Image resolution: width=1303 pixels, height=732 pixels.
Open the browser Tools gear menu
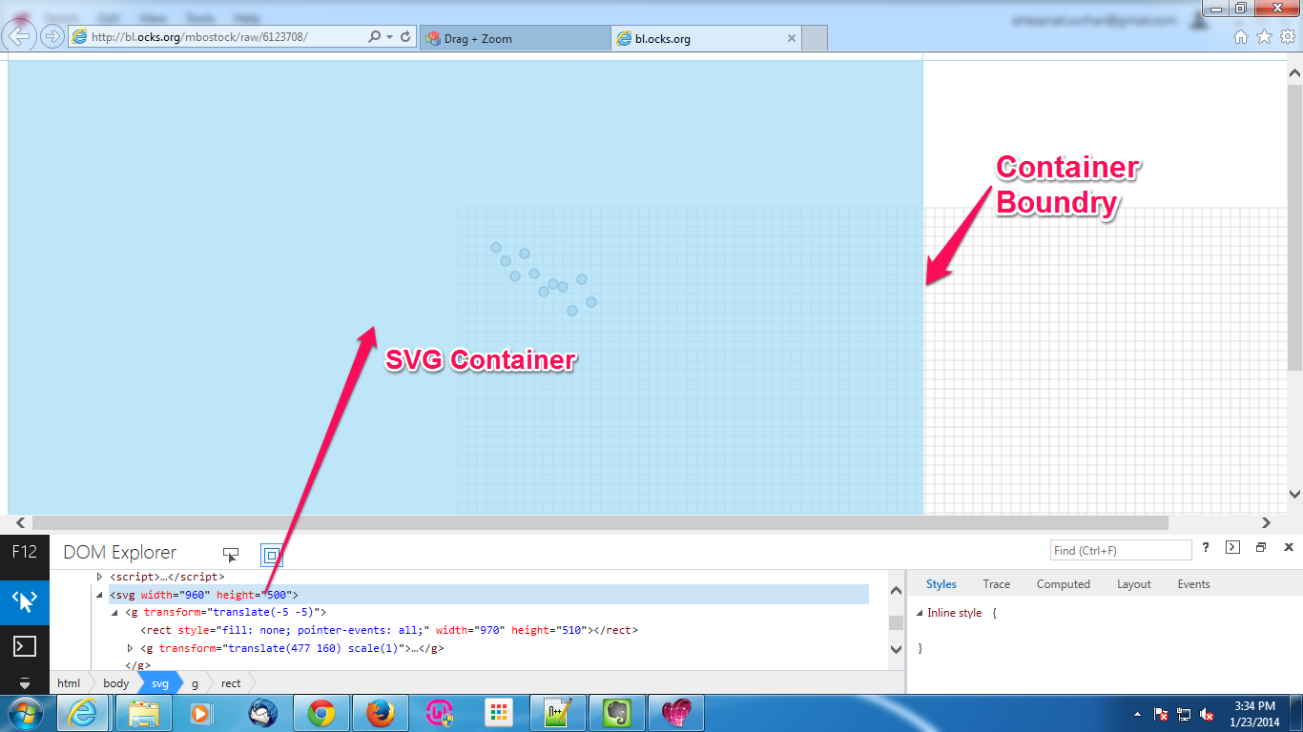pos(1288,37)
